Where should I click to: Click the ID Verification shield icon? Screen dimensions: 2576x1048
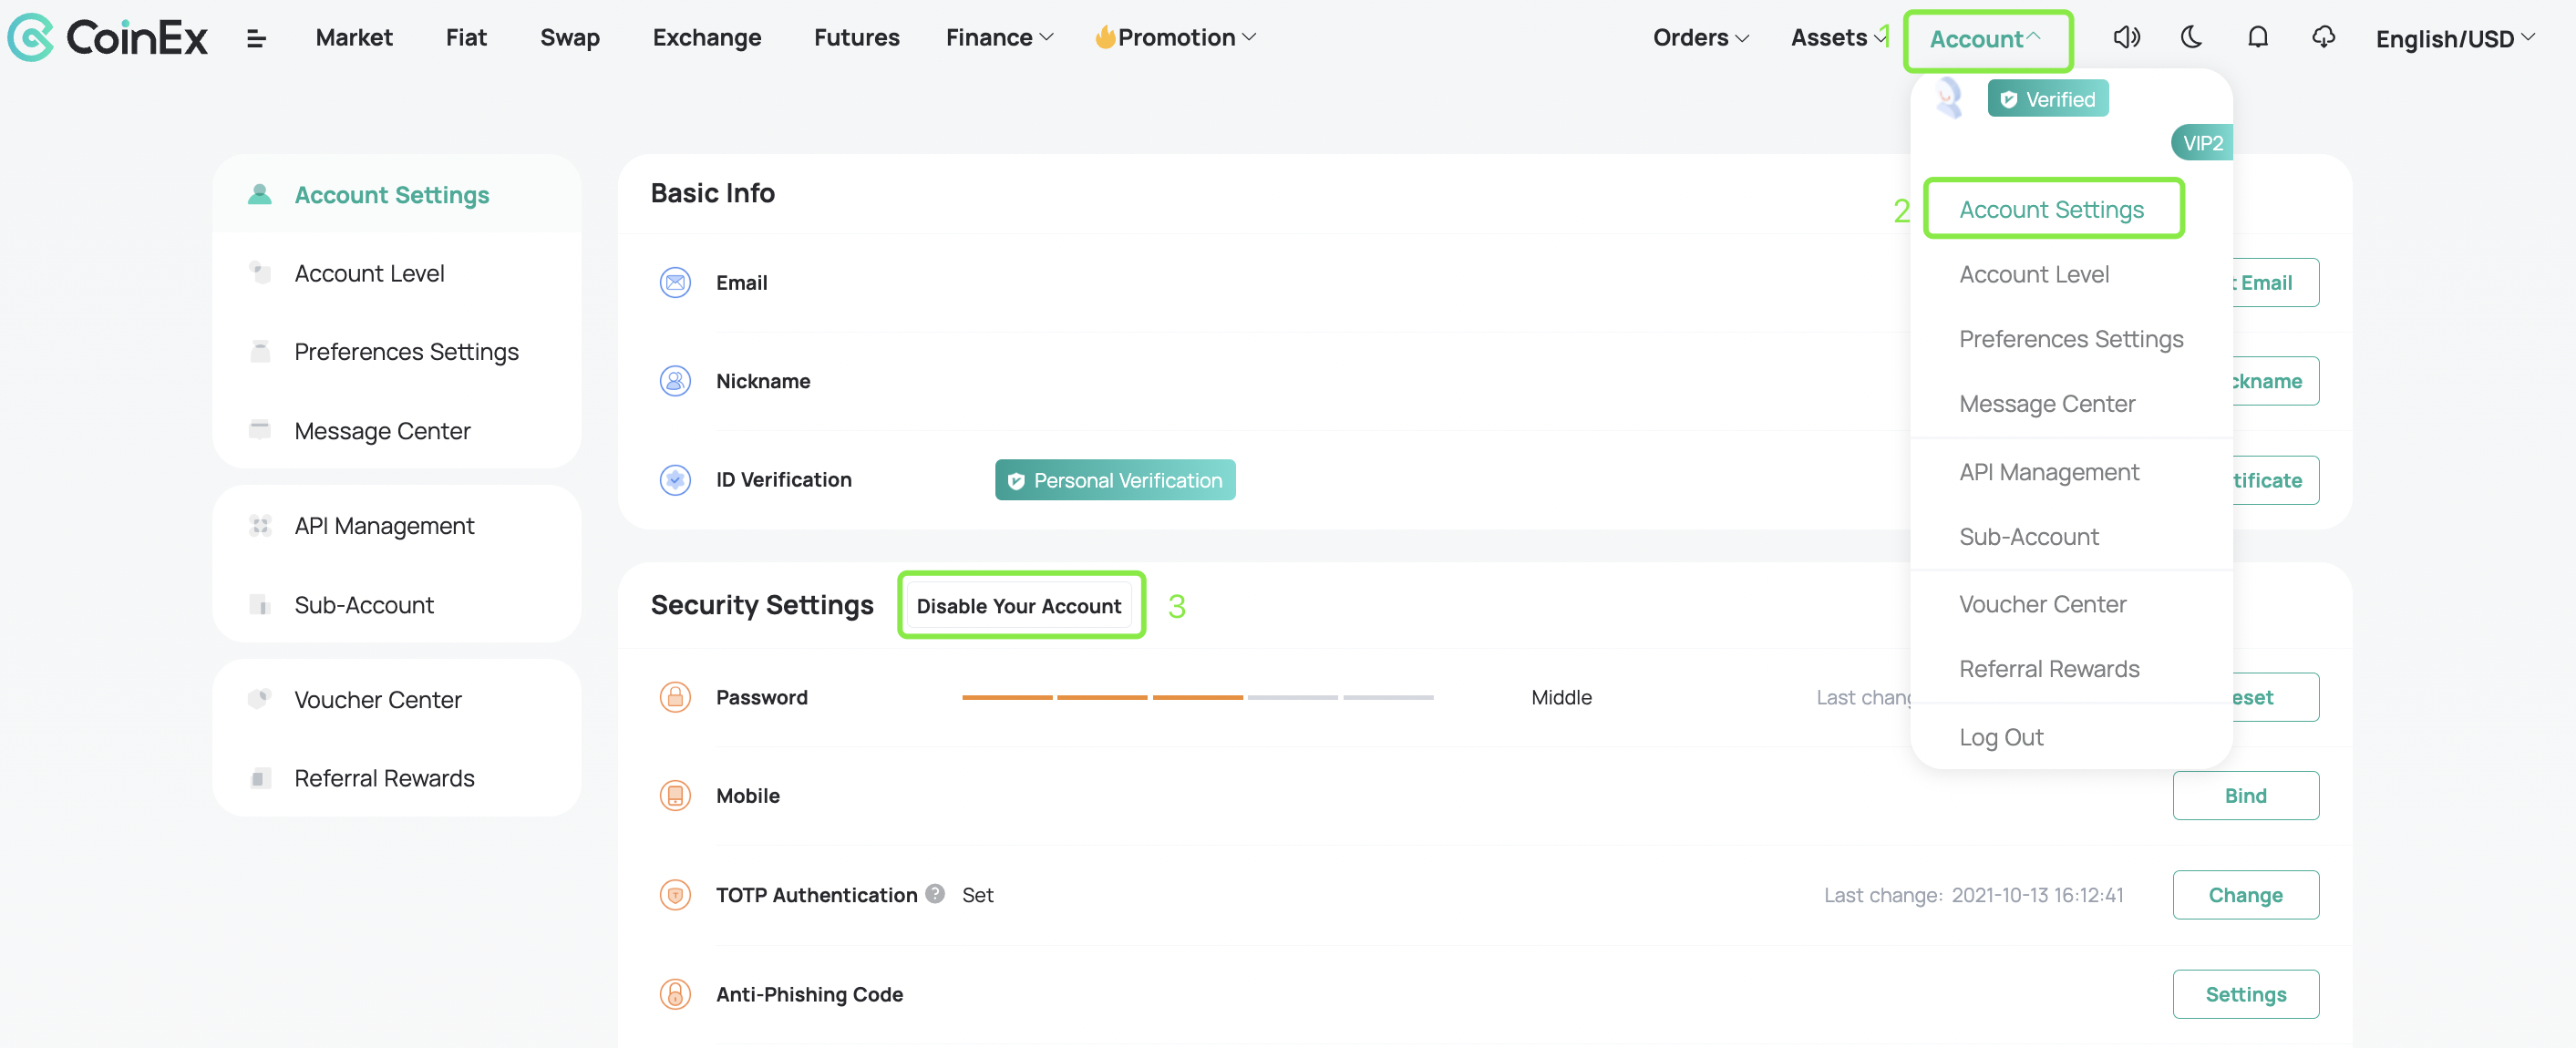pyautogui.click(x=676, y=480)
